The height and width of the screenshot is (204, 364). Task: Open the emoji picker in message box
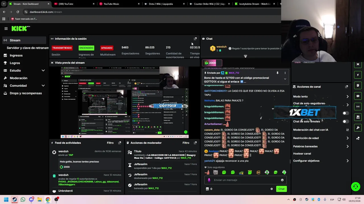click(282, 180)
